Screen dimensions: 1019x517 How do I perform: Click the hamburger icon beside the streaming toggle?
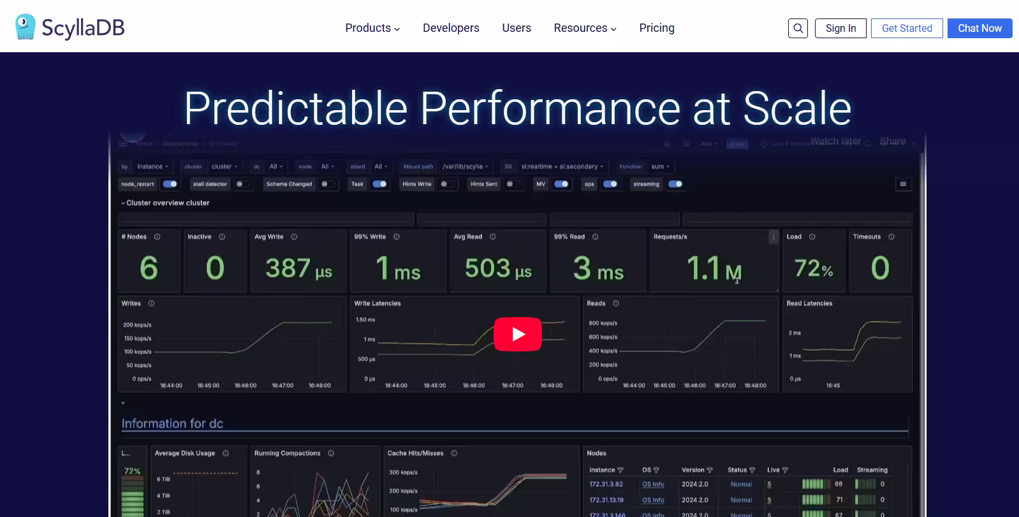coord(903,184)
